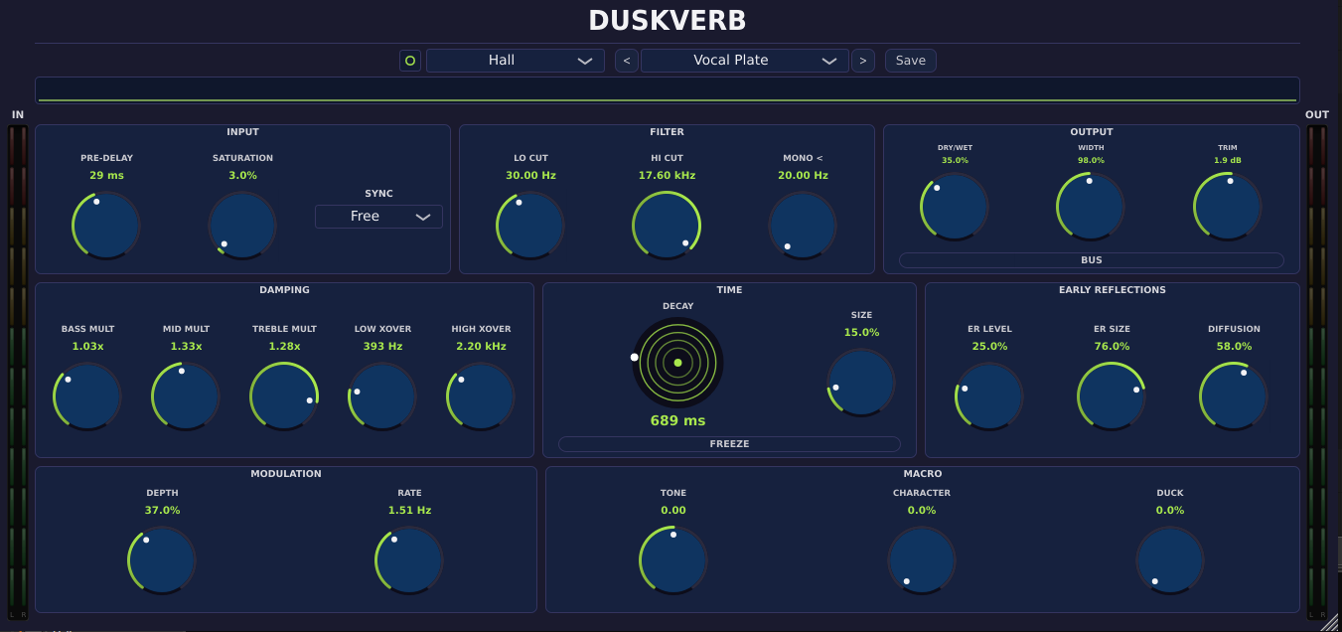
Task: Click the 15.0% size value
Action: pos(861,332)
